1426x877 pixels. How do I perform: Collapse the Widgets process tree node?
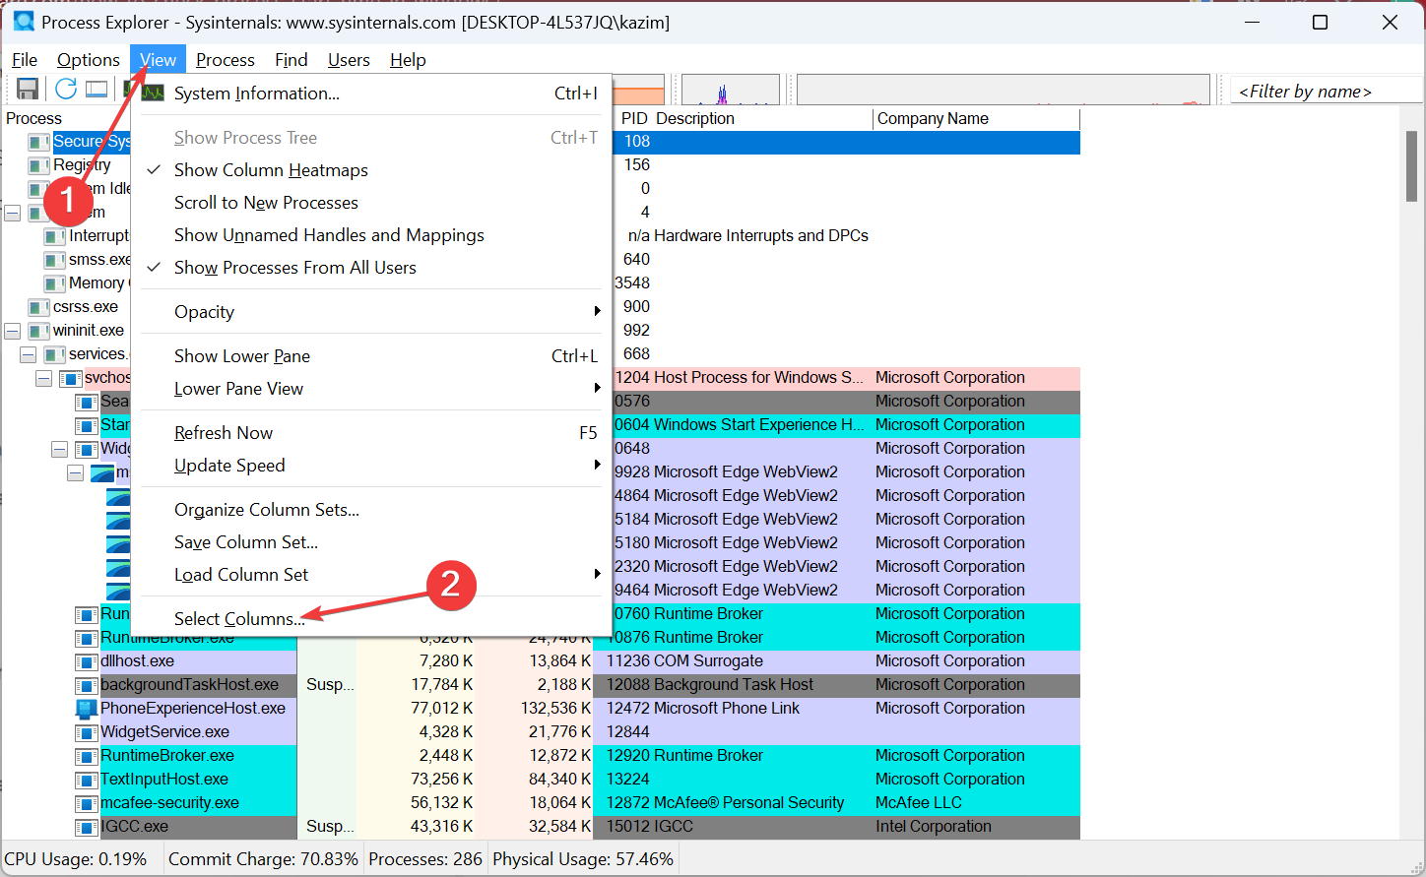coord(60,449)
